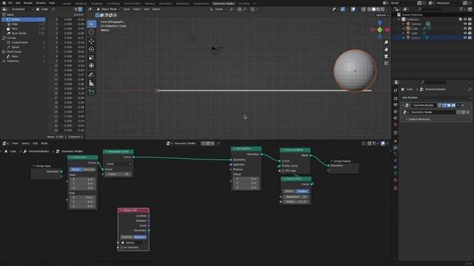Click red X axis on navigation gizmo
Screen dimensions: 474x266
(x=387, y=30)
